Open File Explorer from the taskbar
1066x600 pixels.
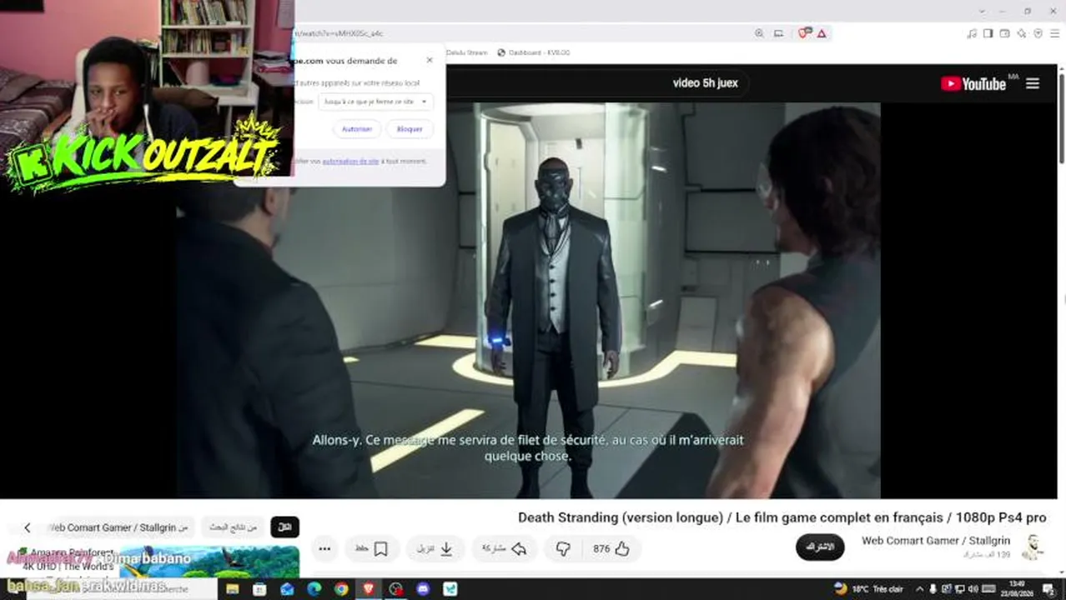coord(233,589)
